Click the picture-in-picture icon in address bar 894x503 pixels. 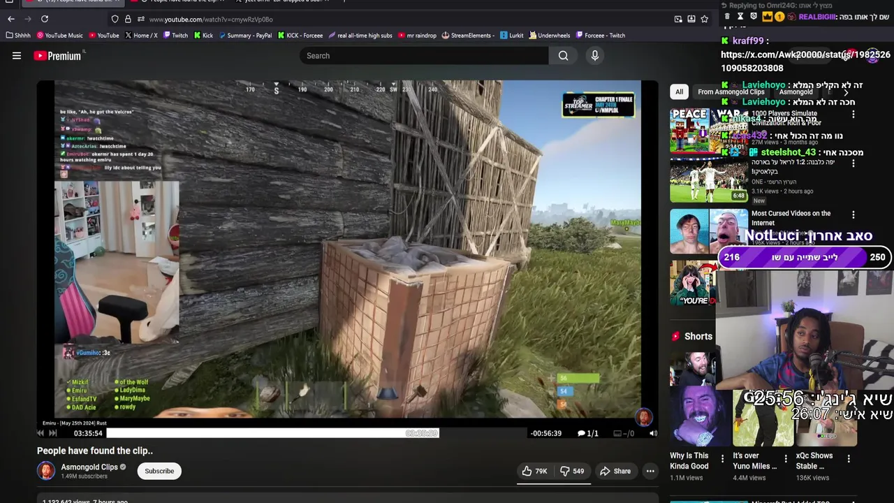click(x=678, y=19)
